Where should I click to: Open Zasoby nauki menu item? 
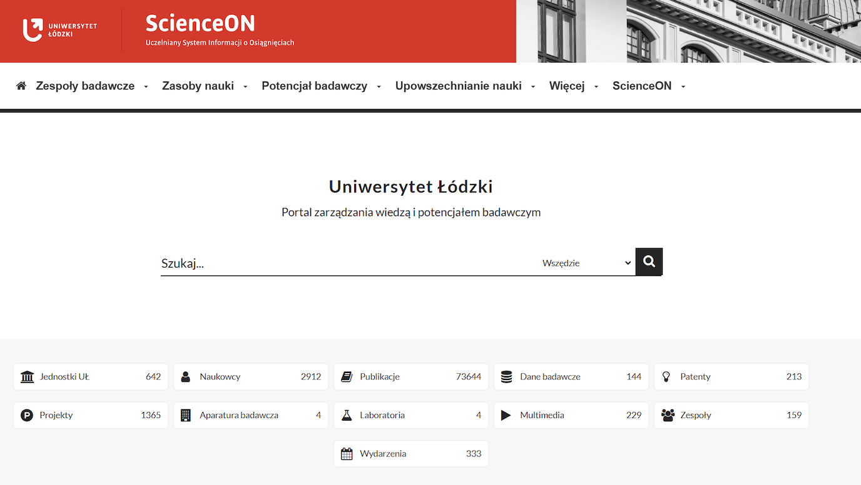[198, 86]
